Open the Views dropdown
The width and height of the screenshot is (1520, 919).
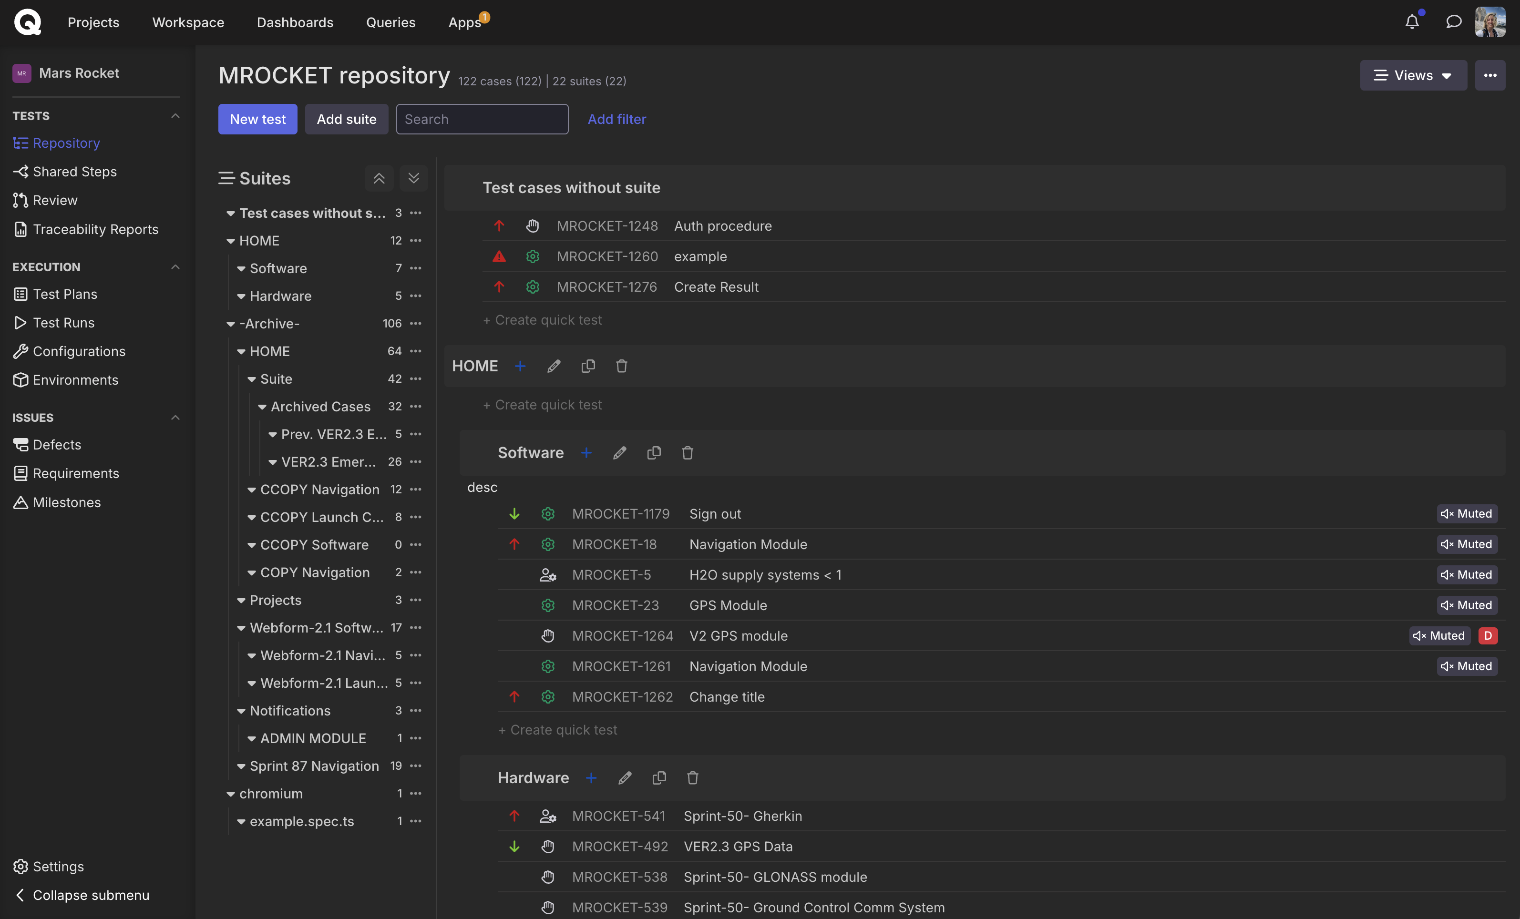tap(1413, 75)
